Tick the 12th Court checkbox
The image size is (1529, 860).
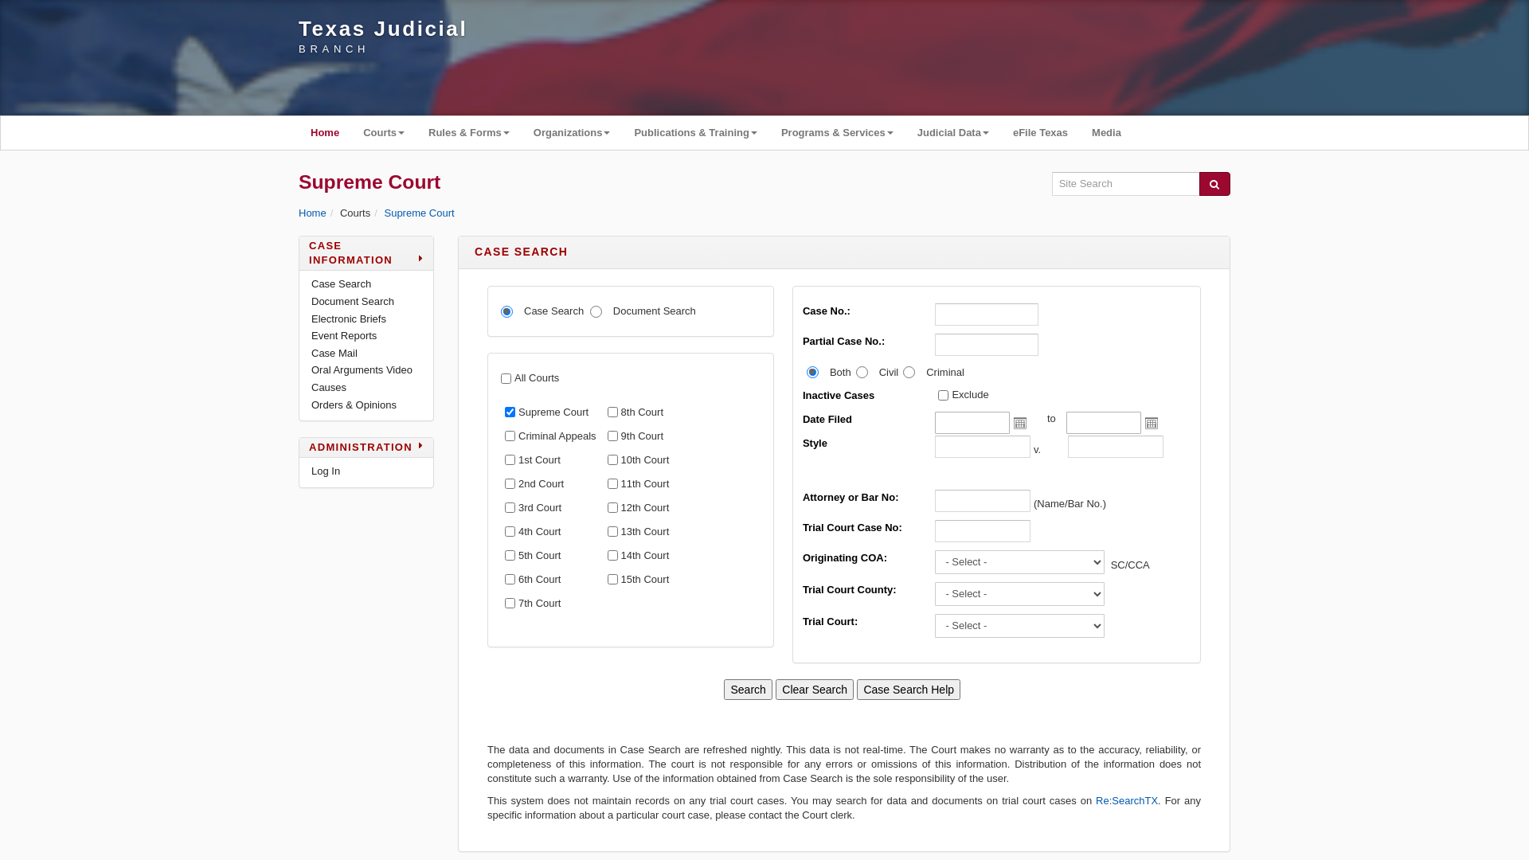[612, 508]
